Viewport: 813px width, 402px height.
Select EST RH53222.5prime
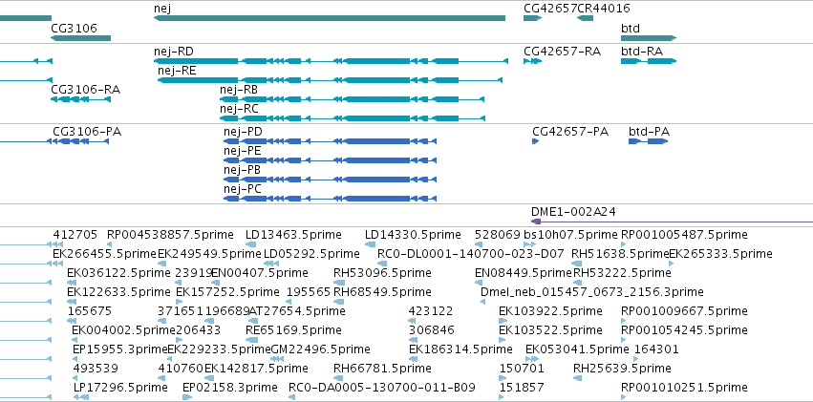[x=622, y=273]
